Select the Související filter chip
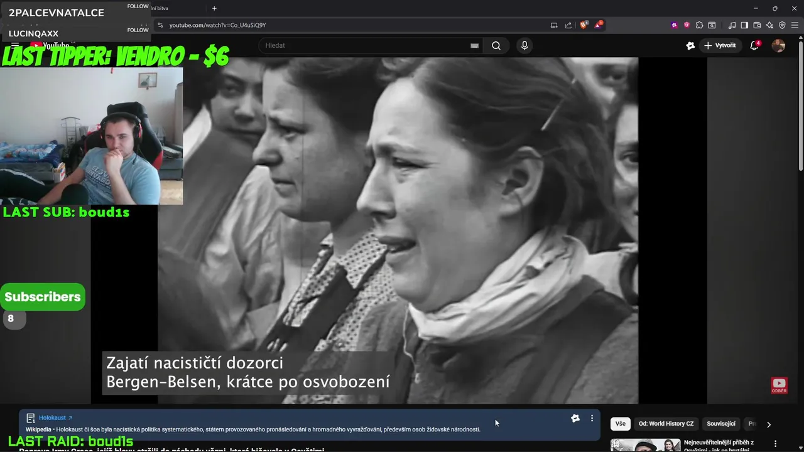Screen dimensions: 804x452 tap(721, 424)
